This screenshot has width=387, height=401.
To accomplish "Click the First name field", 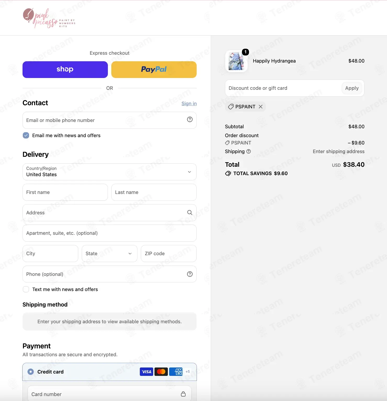I will point(65,192).
